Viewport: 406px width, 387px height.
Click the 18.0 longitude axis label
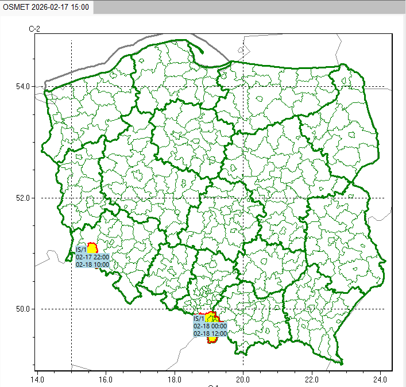174,380
